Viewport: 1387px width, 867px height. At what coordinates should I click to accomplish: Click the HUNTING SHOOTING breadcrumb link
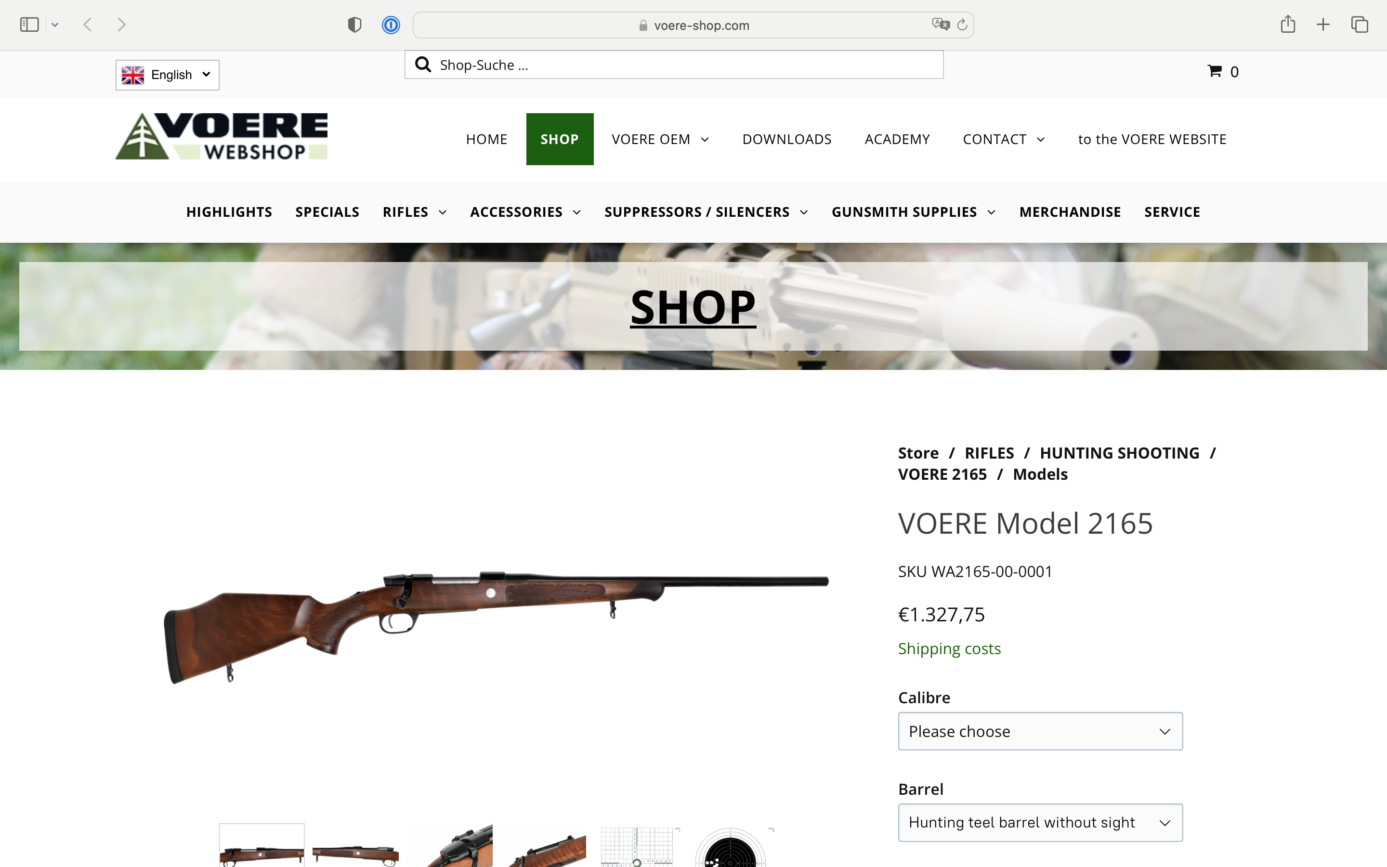coord(1119,453)
